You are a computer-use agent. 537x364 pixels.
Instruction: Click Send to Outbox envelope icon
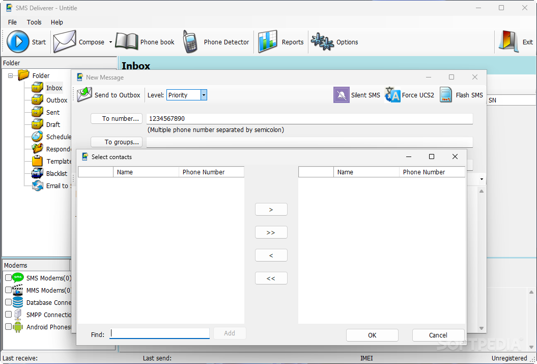tap(84, 95)
